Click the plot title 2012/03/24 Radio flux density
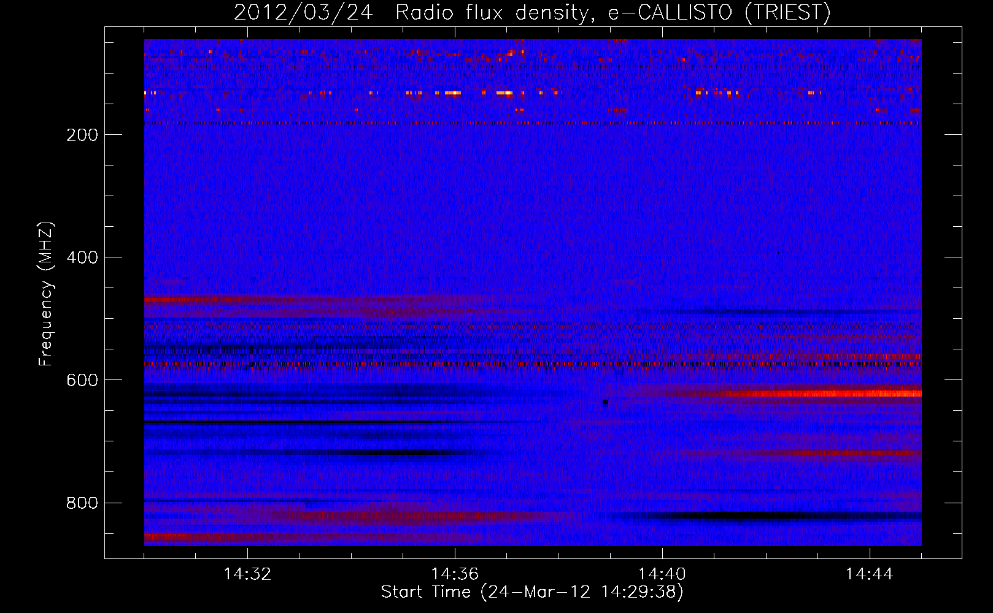 coord(413,13)
